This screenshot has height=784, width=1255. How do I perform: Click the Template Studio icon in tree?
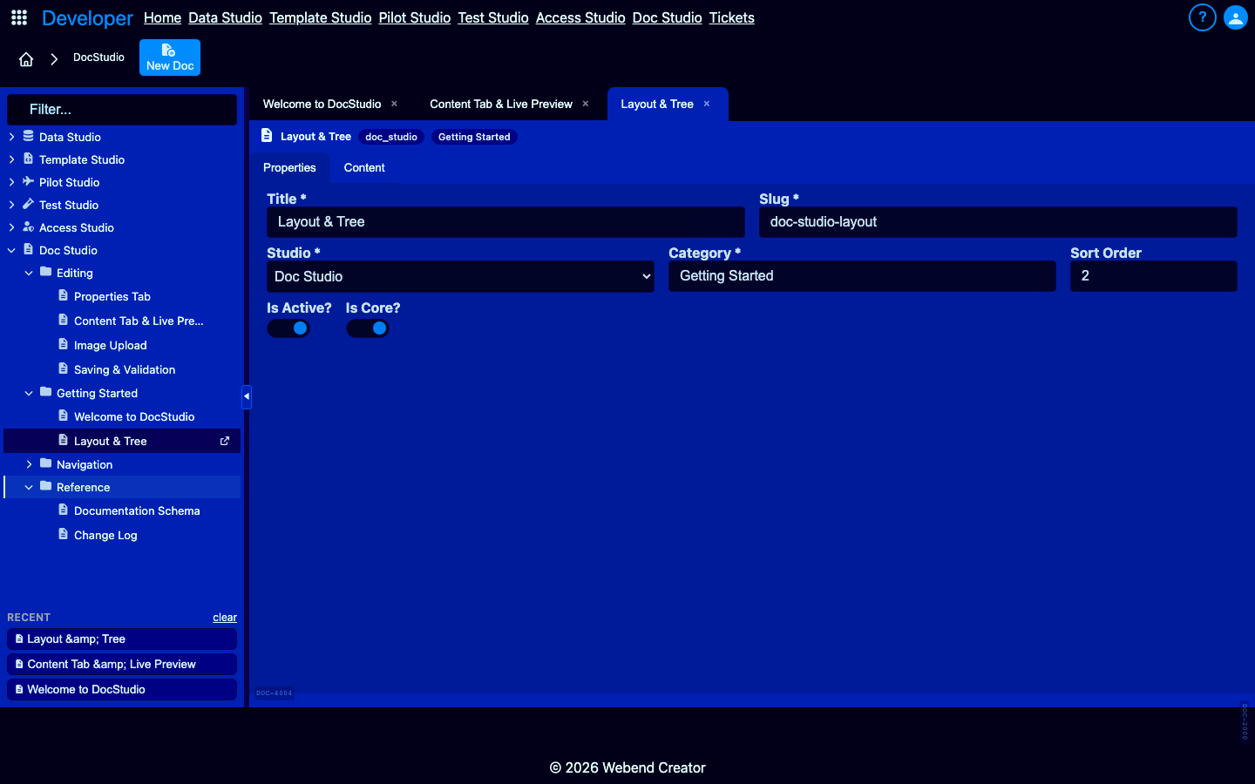[x=29, y=159]
